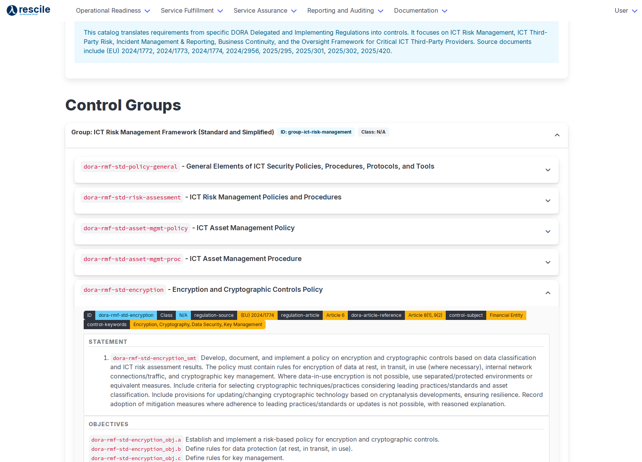The width and height of the screenshot is (642, 462).
Task: Click the rescile logo
Action: 29,10
